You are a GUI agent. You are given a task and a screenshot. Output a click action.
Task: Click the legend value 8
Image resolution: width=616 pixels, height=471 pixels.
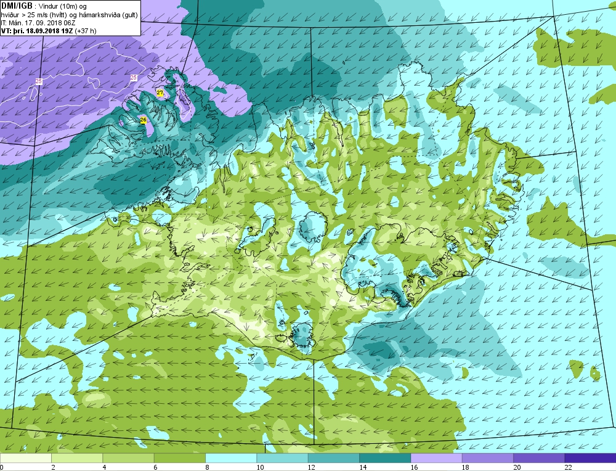pos(207,467)
